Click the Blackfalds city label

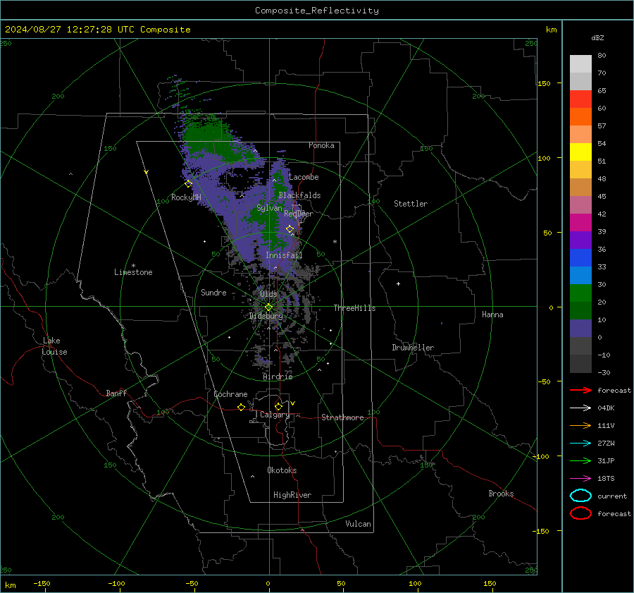click(299, 195)
